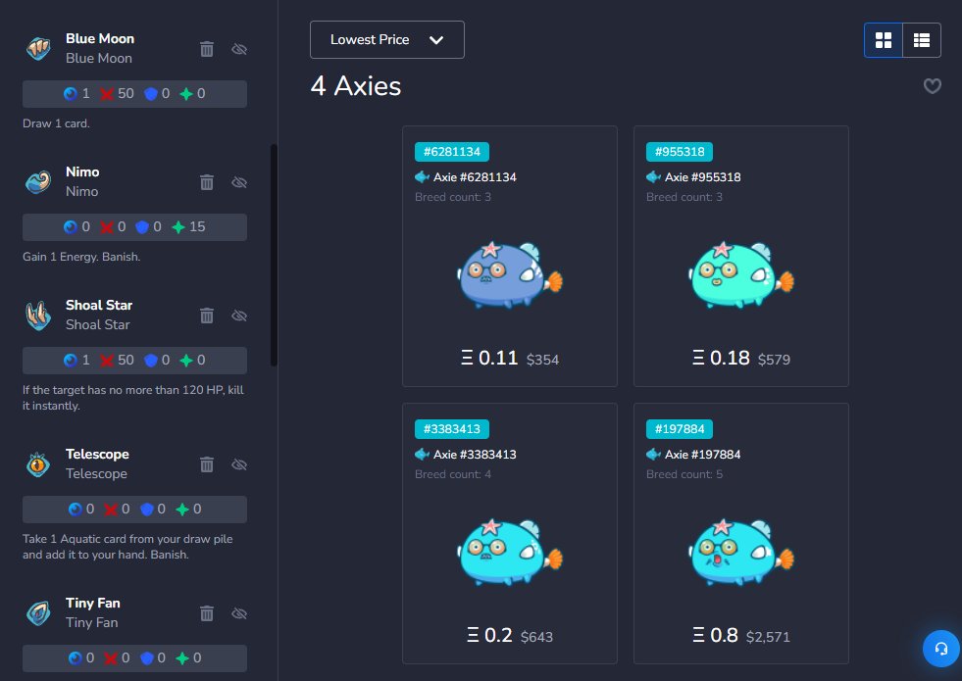The image size is (962, 681).
Task: Delete the Nimo part filter
Action: tap(207, 182)
